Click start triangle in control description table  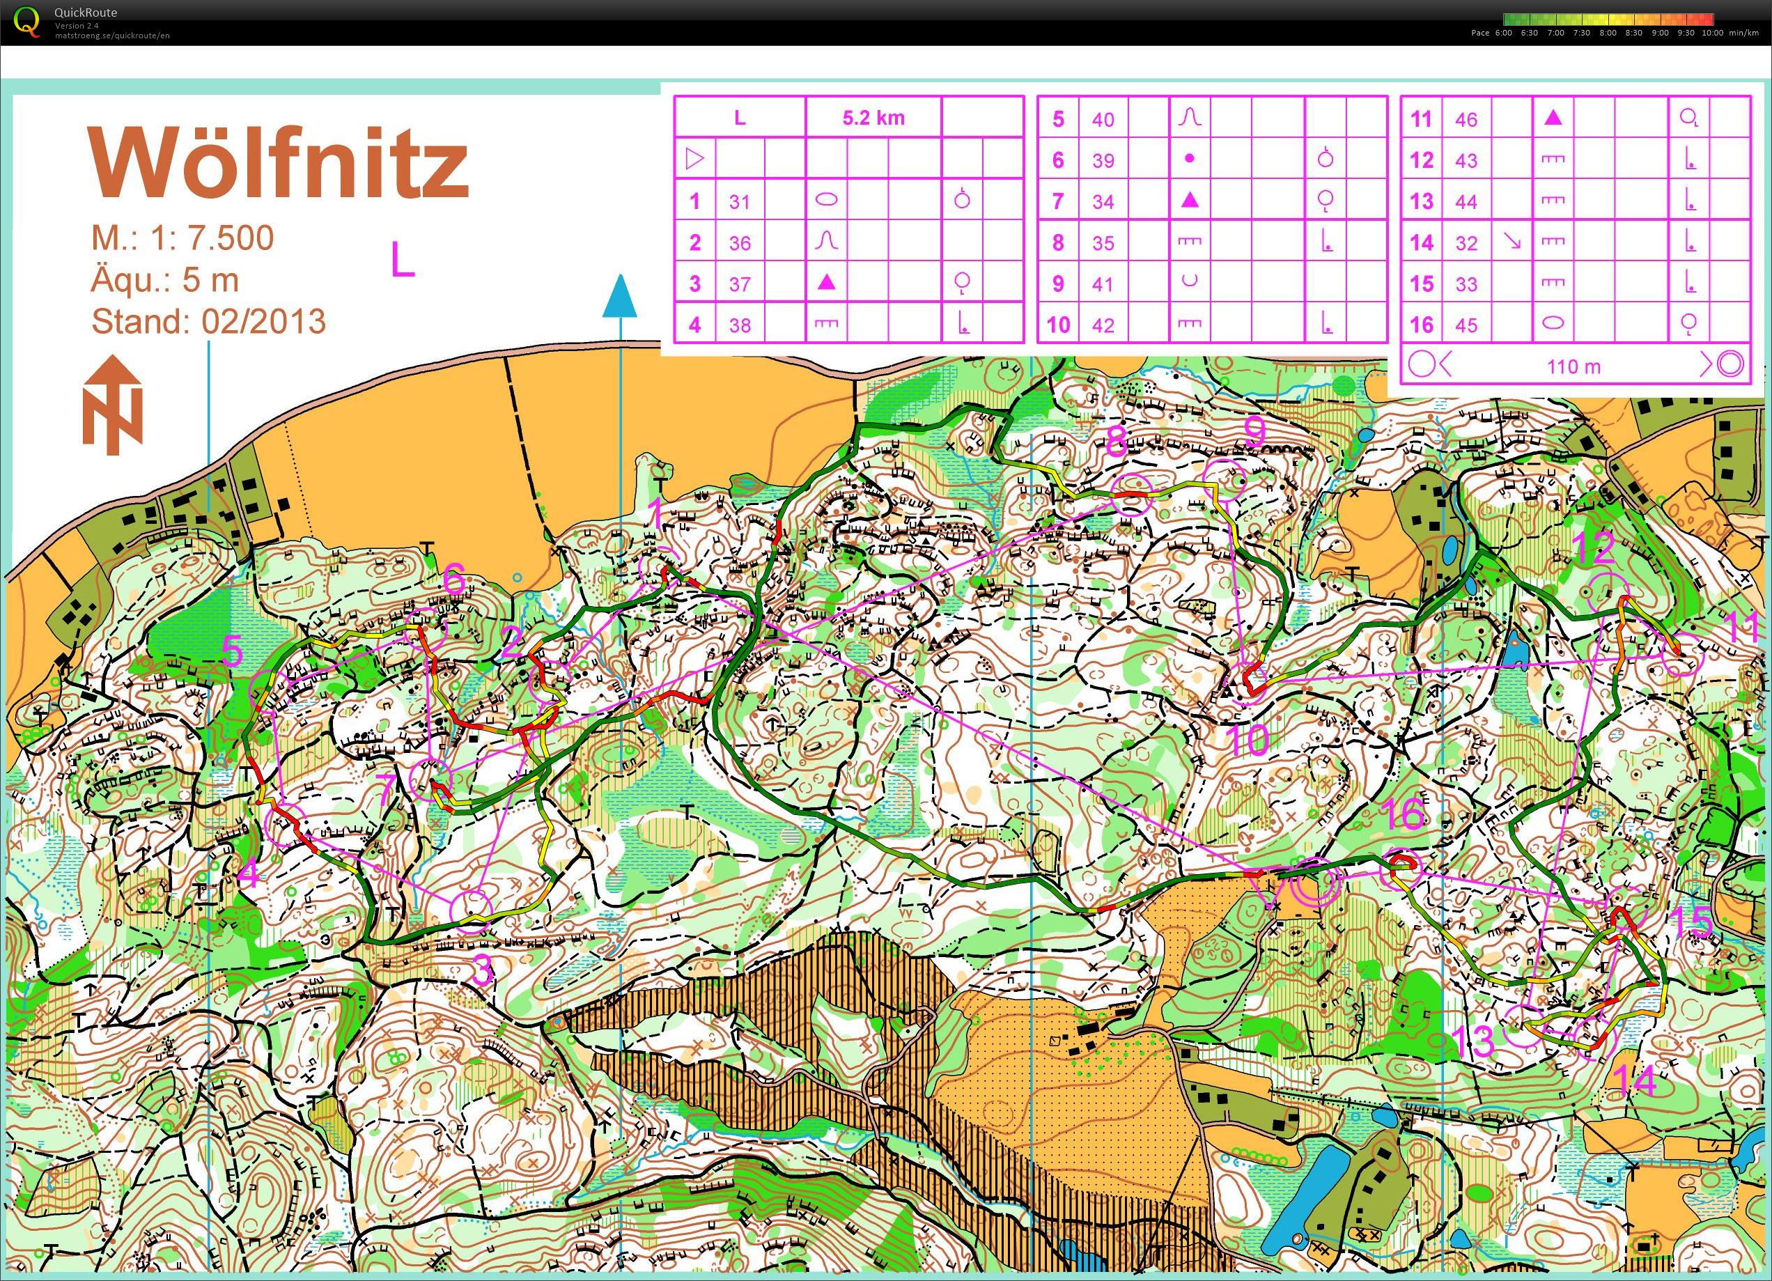pyautogui.click(x=694, y=160)
